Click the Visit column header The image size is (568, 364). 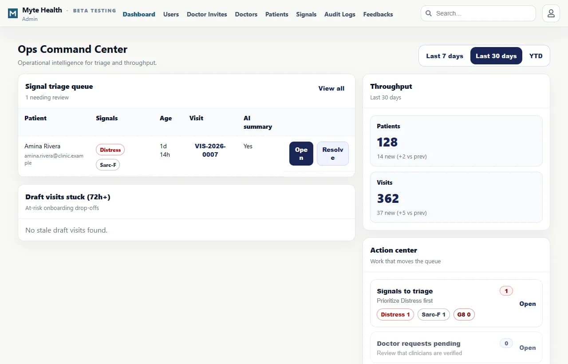click(196, 118)
